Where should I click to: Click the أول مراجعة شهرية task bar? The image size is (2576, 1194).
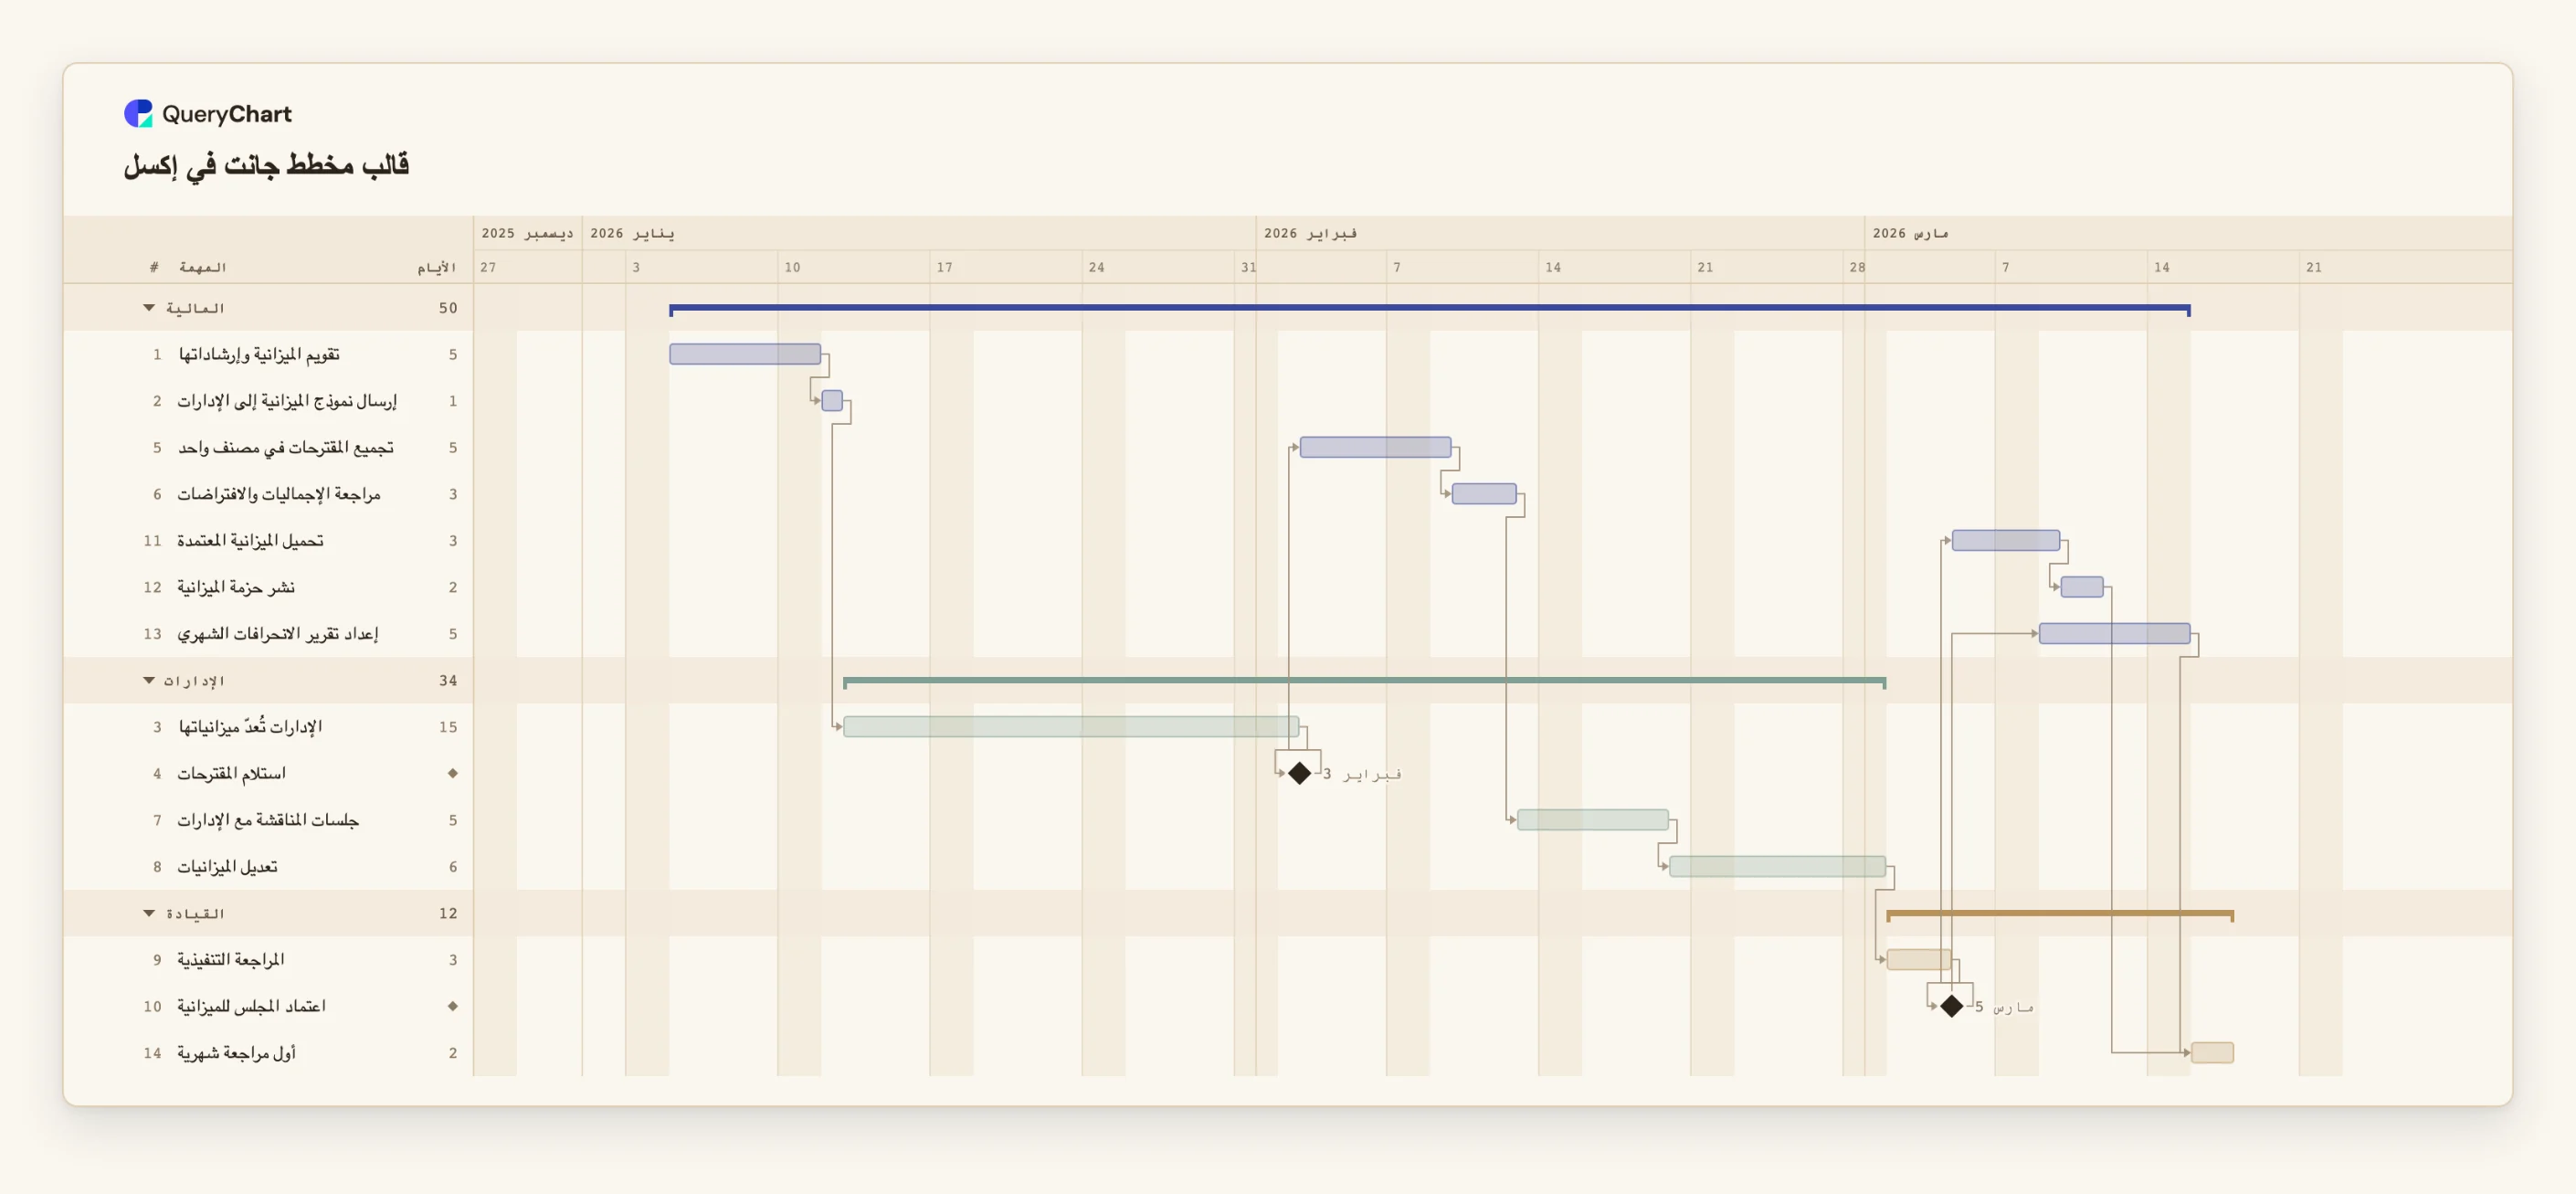click(x=2212, y=1052)
